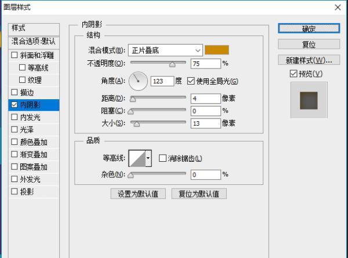Screen dimensions: 348x258
Task: Click the 杂色 slider handle
Action: click(x=130, y=175)
